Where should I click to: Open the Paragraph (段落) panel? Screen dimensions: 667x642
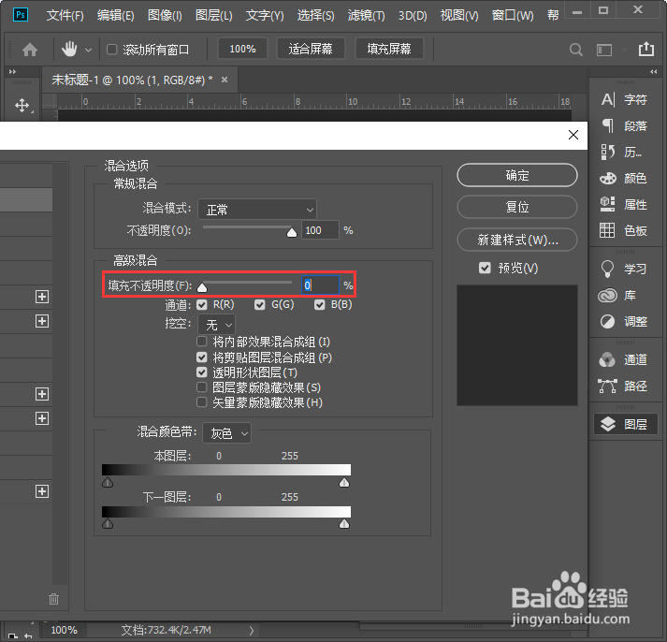pyautogui.click(x=625, y=126)
